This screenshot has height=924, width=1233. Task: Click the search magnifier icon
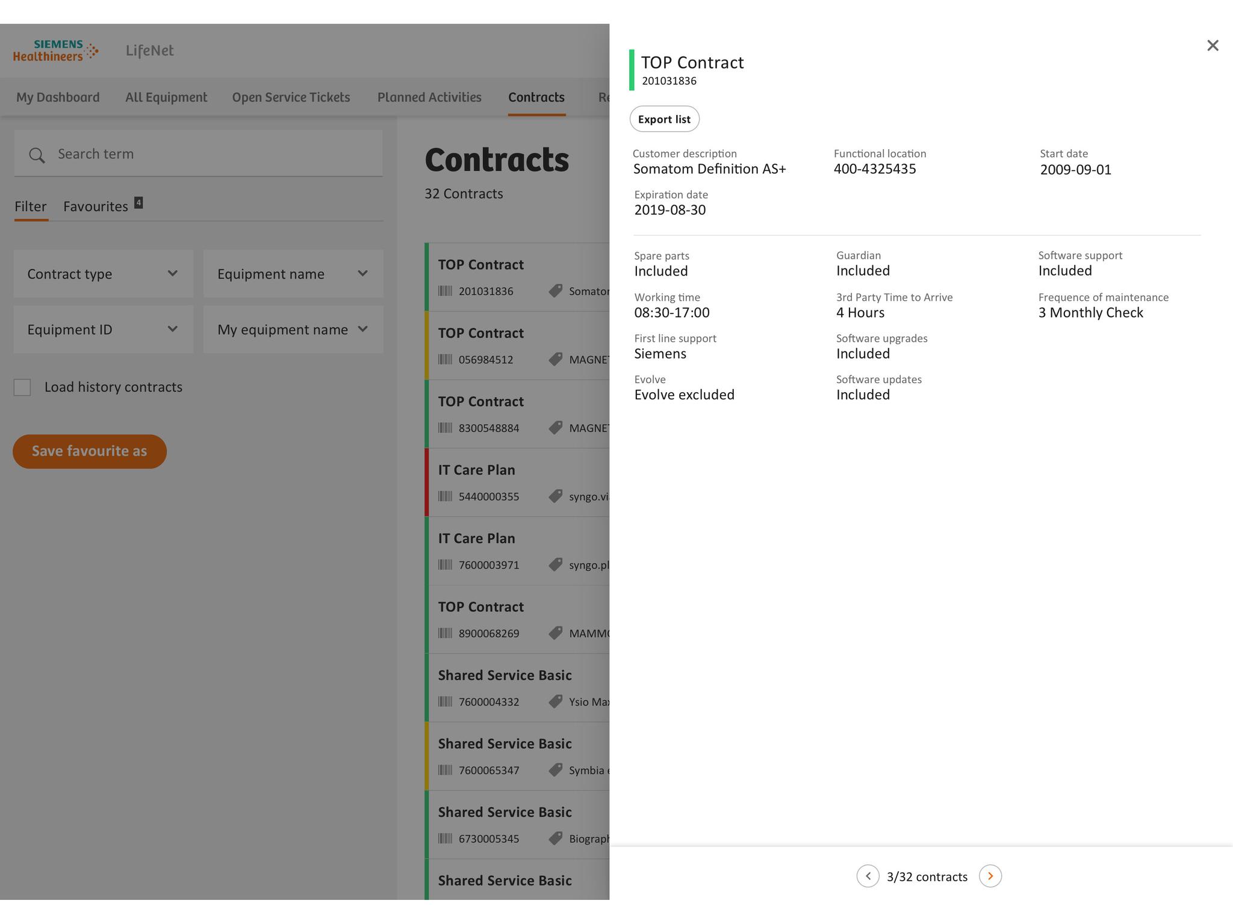point(37,155)
